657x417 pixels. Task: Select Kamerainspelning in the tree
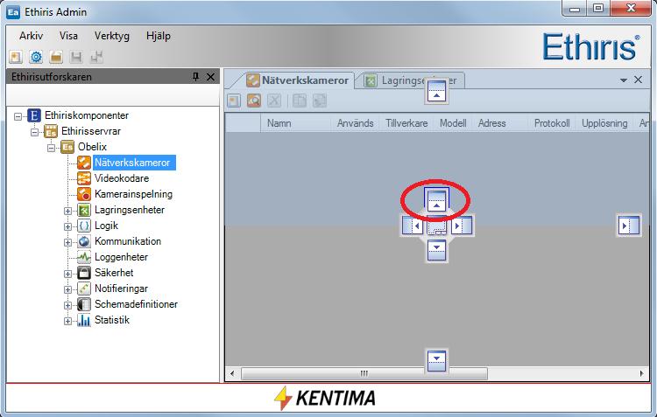(133, 194)
